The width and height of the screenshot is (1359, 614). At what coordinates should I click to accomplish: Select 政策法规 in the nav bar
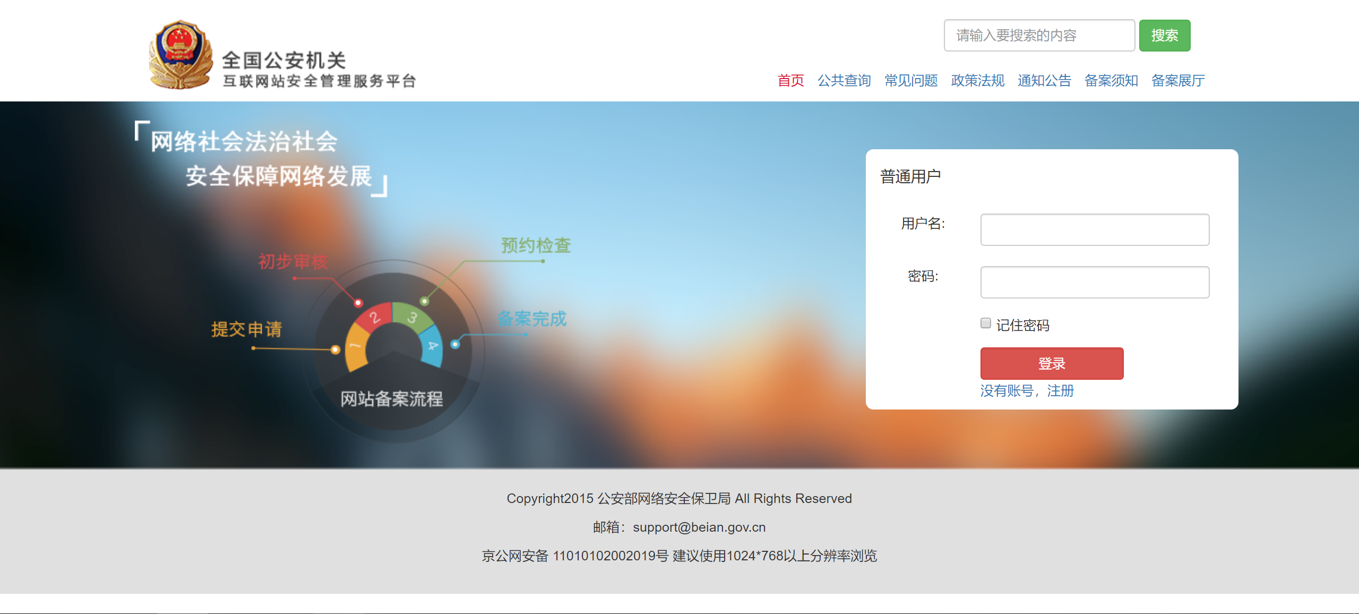point(978,81)
